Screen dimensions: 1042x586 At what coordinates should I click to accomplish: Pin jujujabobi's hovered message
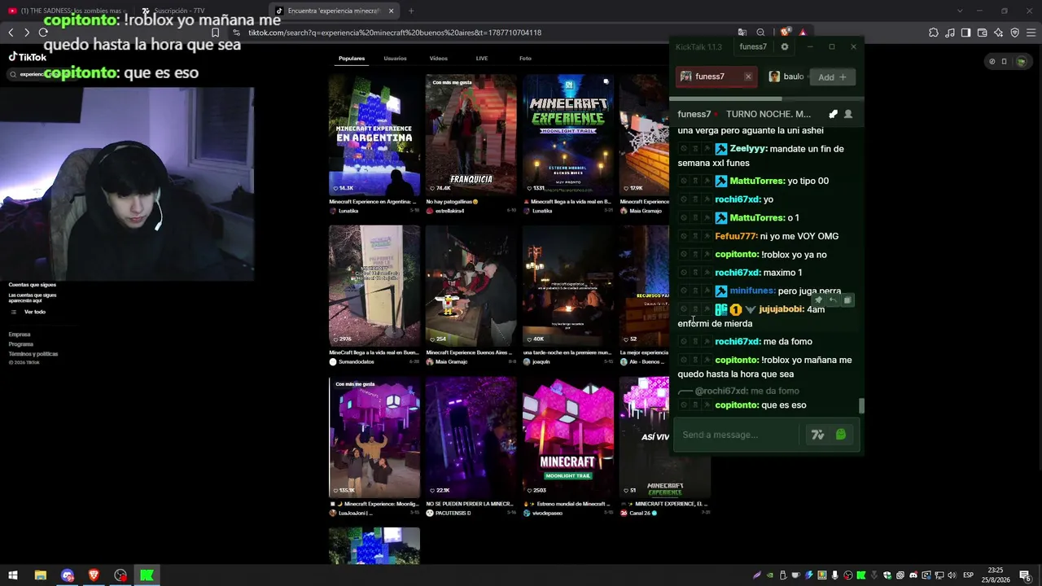(819, 300)
